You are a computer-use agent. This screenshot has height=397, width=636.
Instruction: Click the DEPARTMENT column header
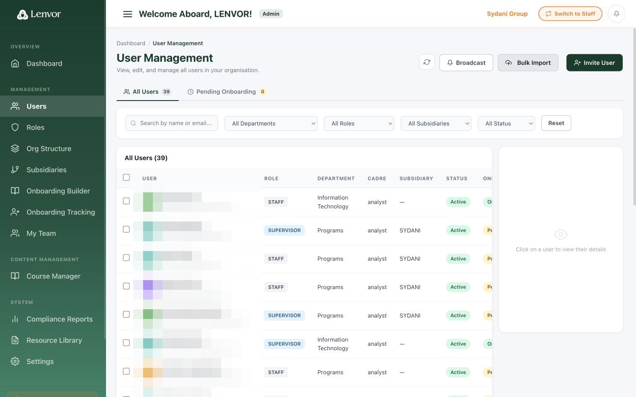(336, 179)
